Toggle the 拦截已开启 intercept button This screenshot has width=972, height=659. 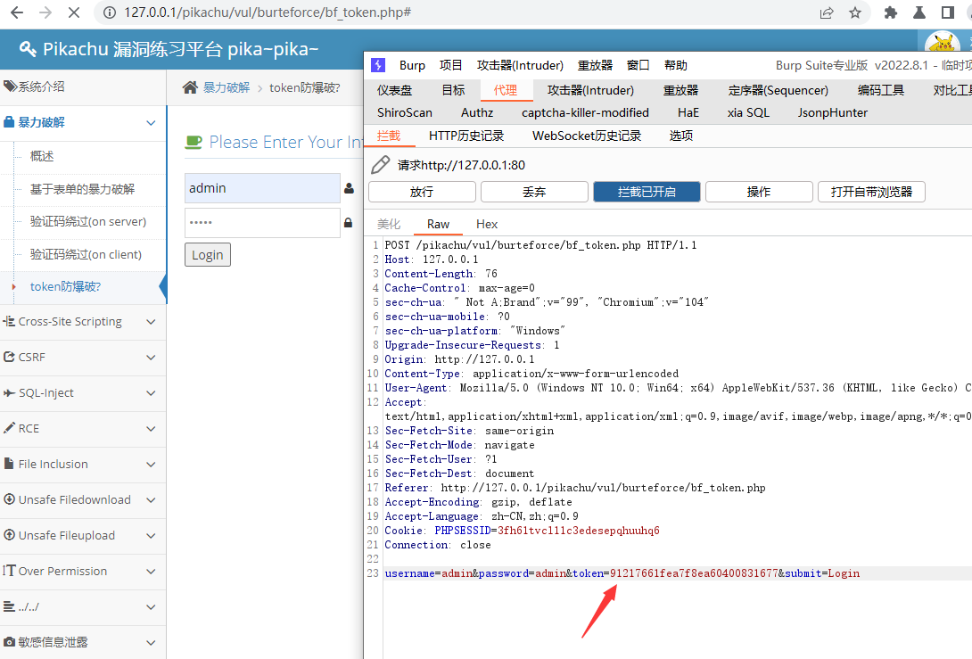(x=647, y=193)
